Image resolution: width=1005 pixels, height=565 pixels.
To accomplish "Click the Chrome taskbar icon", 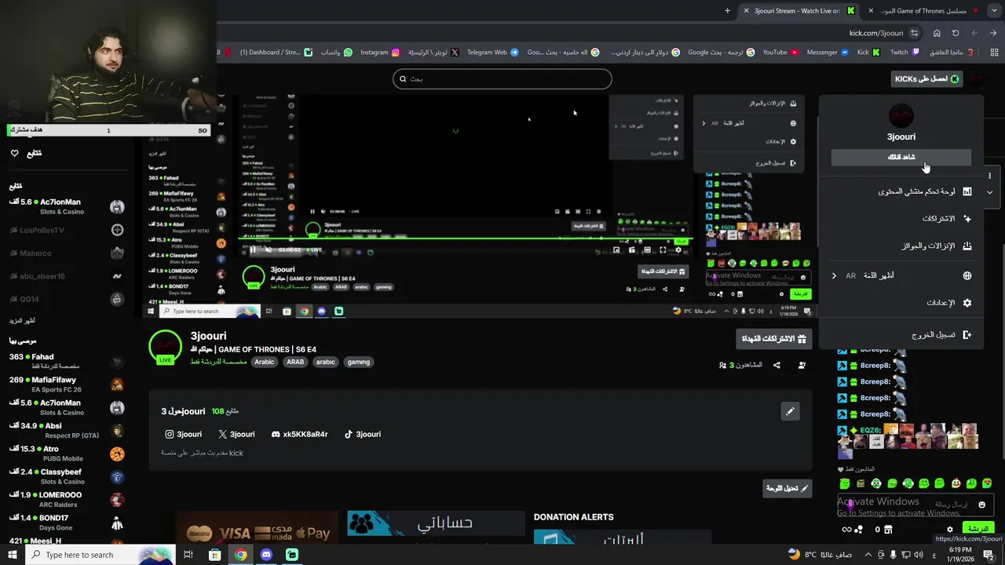I will [241, 555].
